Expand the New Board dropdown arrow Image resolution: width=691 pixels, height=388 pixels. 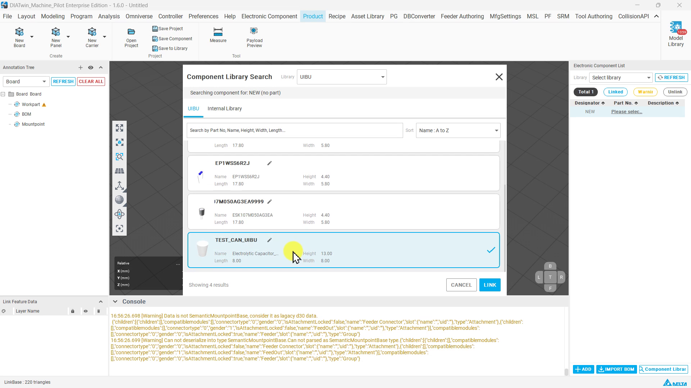[x=32, y=37]
